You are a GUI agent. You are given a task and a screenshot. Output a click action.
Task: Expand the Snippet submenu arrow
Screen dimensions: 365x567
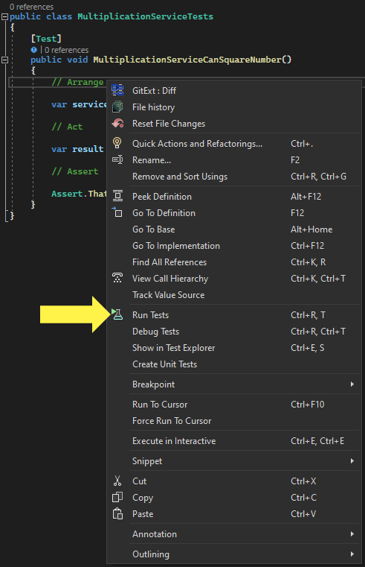[x=352, y=460]
